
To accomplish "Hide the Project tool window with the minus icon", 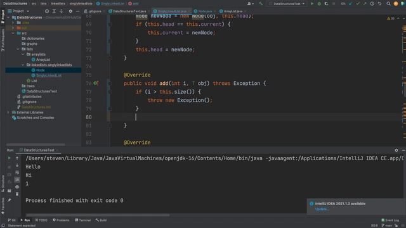I will 77,11.
